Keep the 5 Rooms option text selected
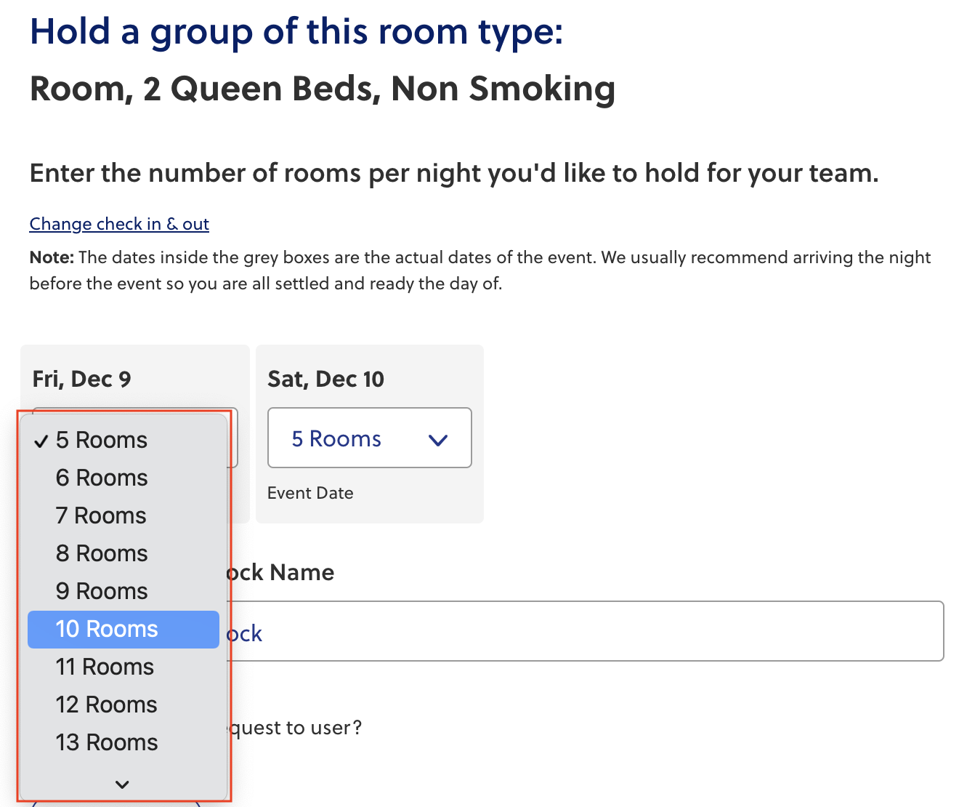Screen dimensions: 959x807 coord(102,441)
